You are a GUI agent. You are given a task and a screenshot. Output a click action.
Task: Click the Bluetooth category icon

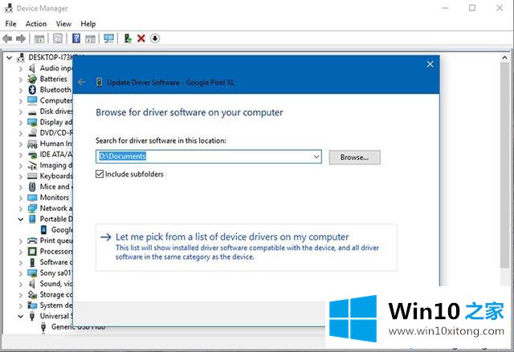pos(32,90)
